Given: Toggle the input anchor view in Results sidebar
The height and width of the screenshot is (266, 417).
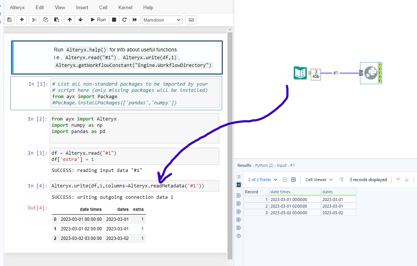Looking at the screenshot, I should [x=239, y=185].
